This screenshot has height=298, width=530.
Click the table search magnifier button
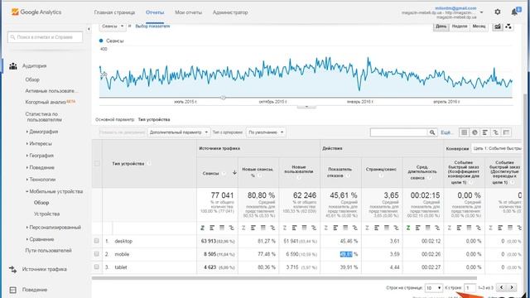point(432,132)
